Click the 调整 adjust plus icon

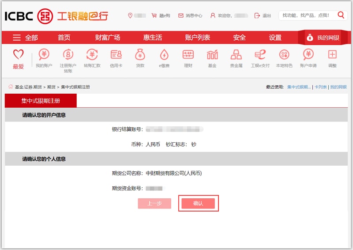(332, 55)
